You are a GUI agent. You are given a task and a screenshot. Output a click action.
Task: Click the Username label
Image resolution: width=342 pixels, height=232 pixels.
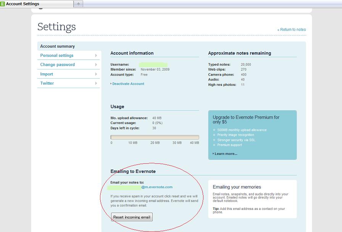tap(120, 64)
